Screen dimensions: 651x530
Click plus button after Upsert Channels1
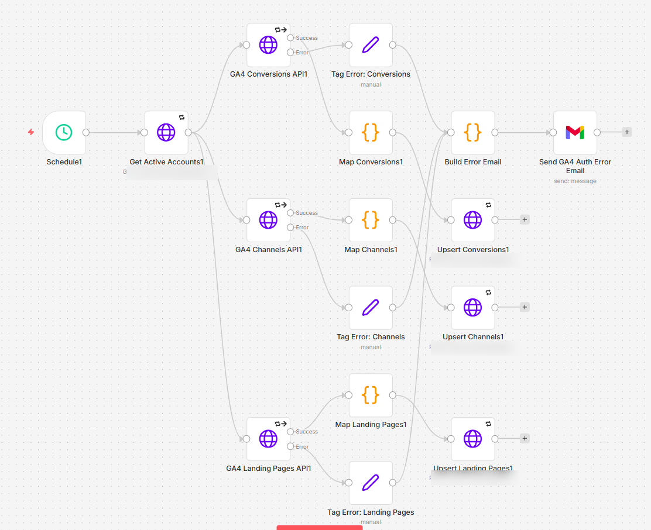[525, 307]
